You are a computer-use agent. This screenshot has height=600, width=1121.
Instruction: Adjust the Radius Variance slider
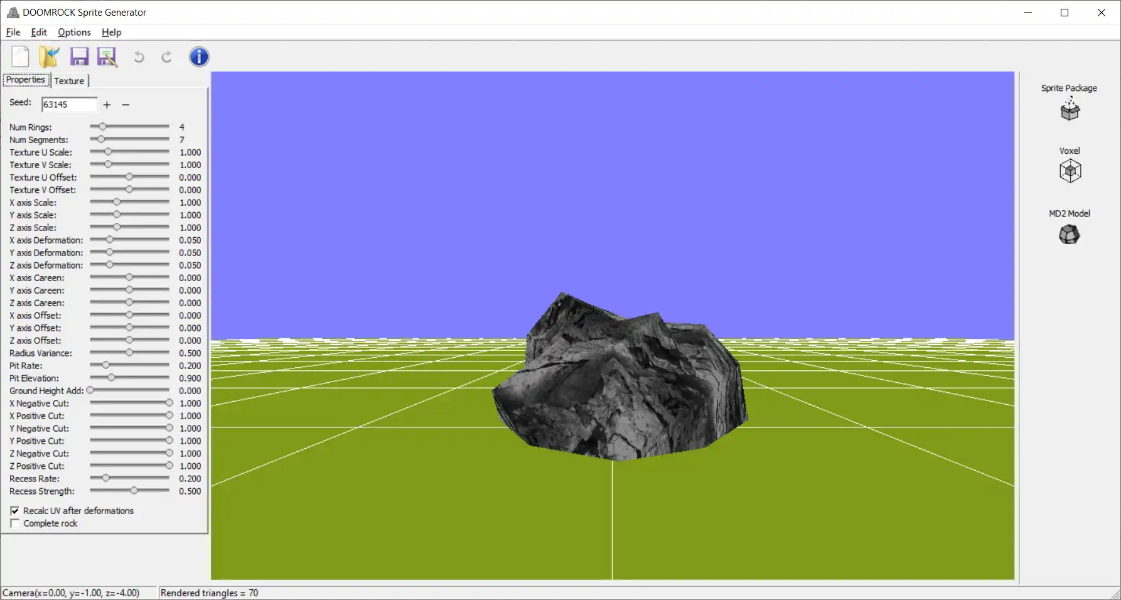[129, 353]
